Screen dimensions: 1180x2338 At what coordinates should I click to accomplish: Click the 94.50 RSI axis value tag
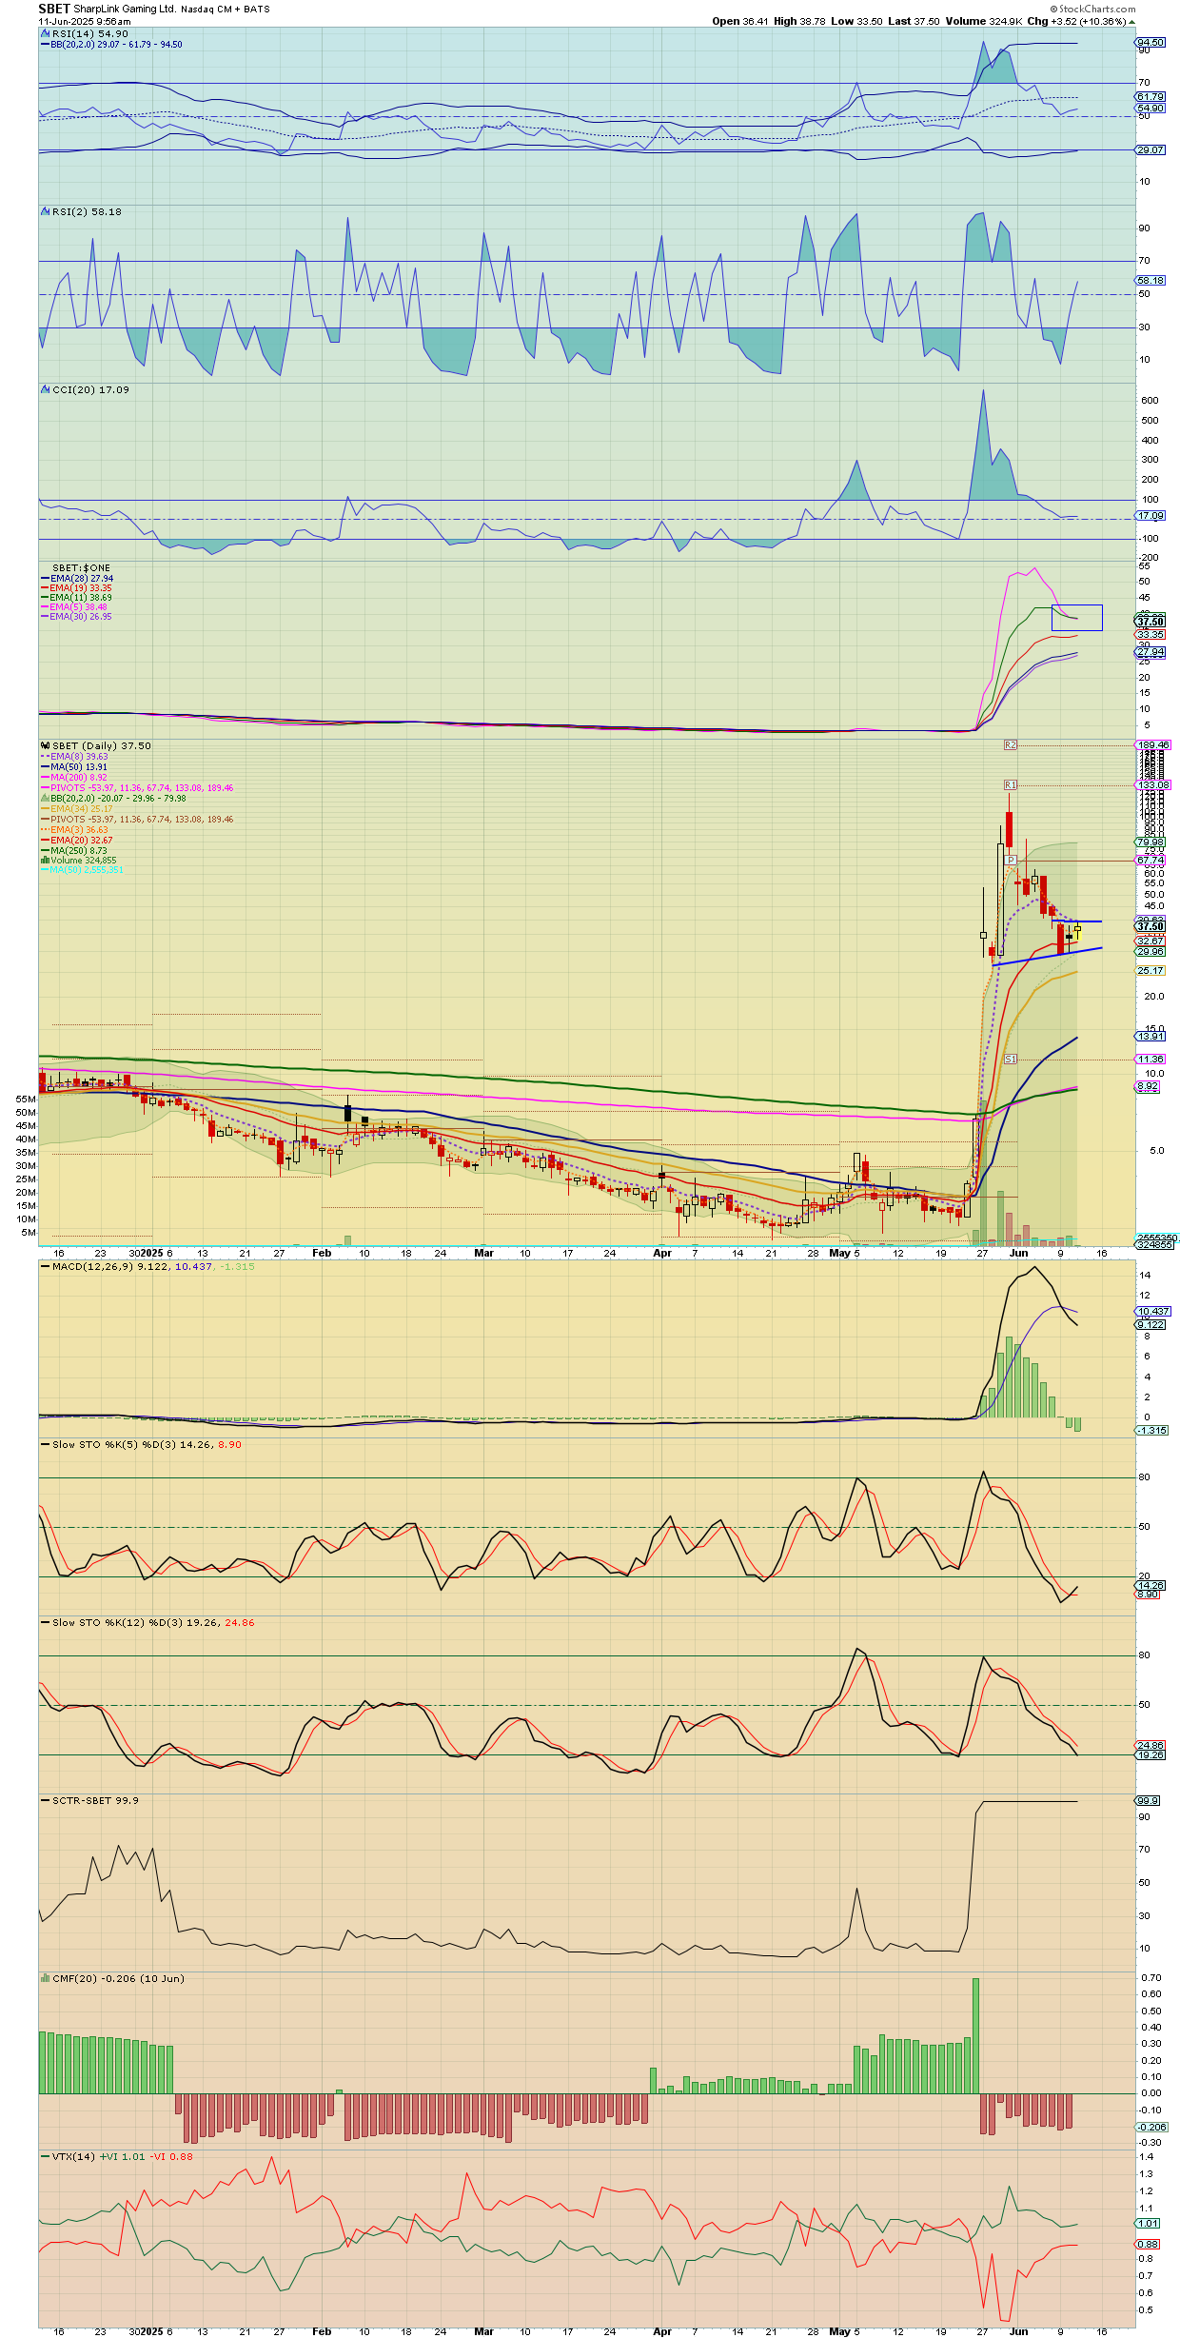[1150, 43]
